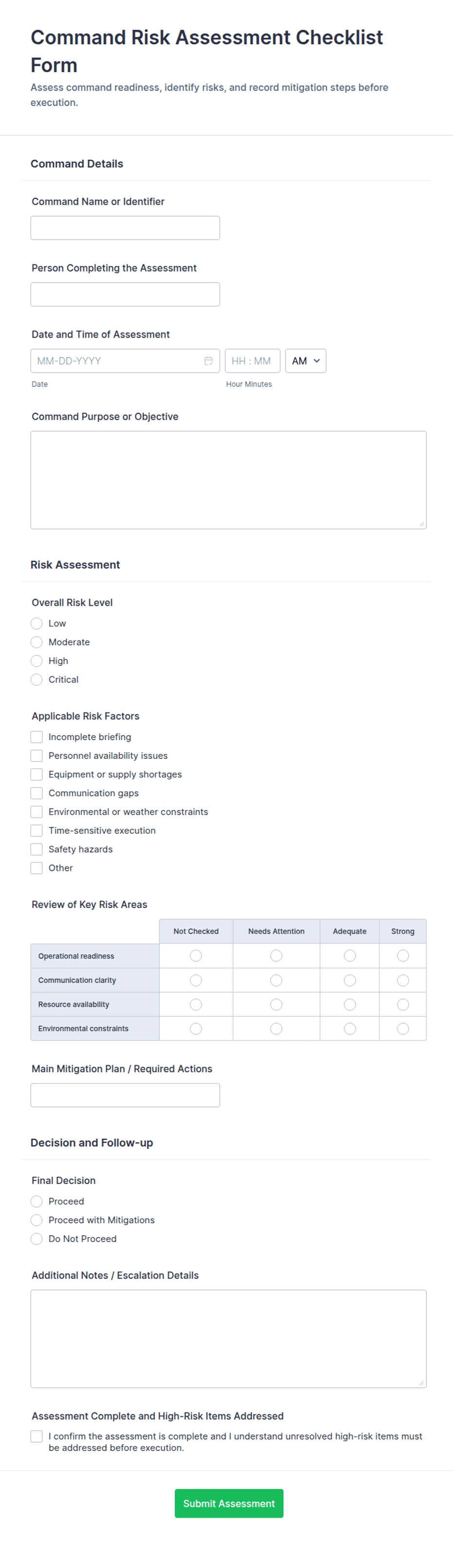The height and width of the screenshot is (1542, 453).
Task: Click the HH : MM time field
Action: (252, 361)
